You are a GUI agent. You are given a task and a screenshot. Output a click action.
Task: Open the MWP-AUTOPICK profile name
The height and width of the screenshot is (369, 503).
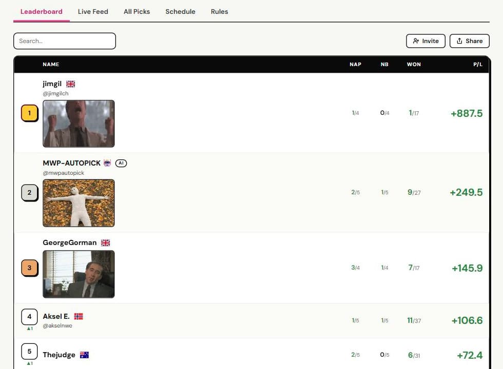pyautogui.click(x=71, y=163)
